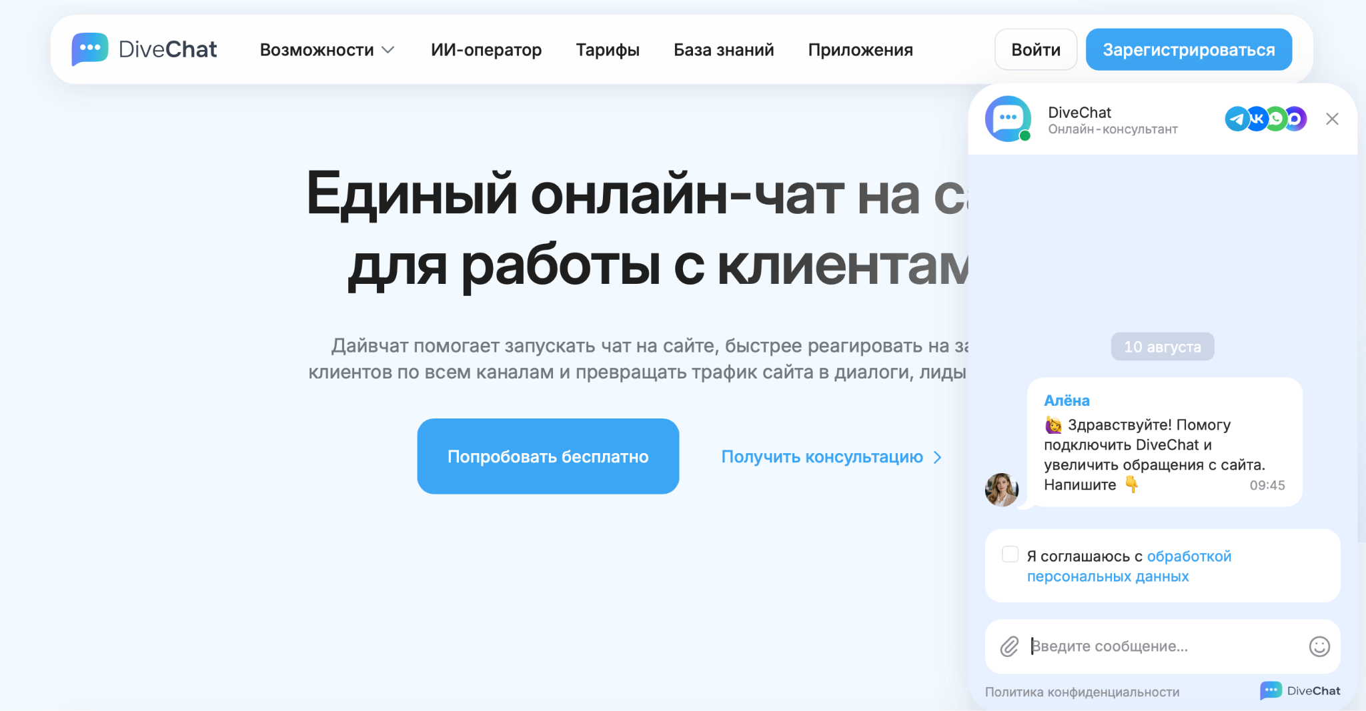Follow the Получить консультацию link

832,457
